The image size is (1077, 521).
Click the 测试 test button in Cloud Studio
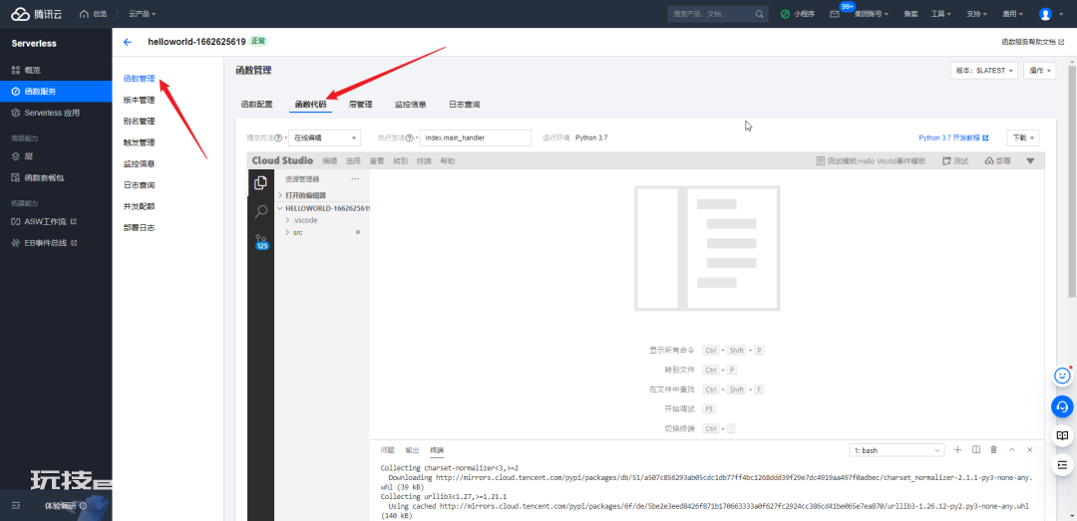point(955,160)
